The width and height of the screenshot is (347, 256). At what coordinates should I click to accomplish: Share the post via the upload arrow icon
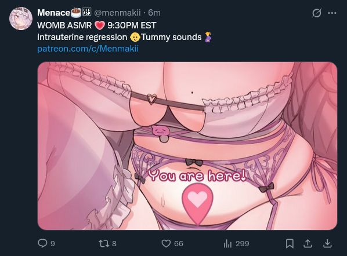(x=308, y=243)
